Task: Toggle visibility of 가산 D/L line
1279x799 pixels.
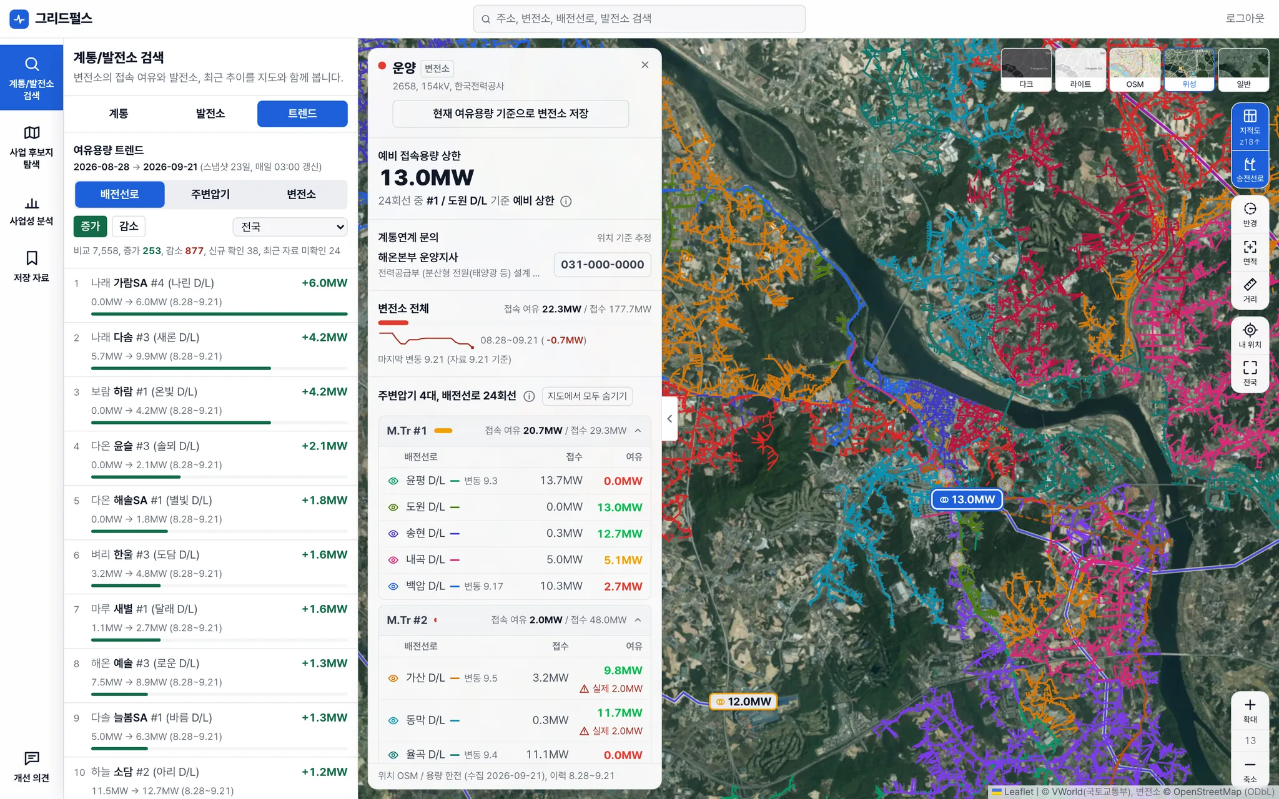Action: (393, 678)
